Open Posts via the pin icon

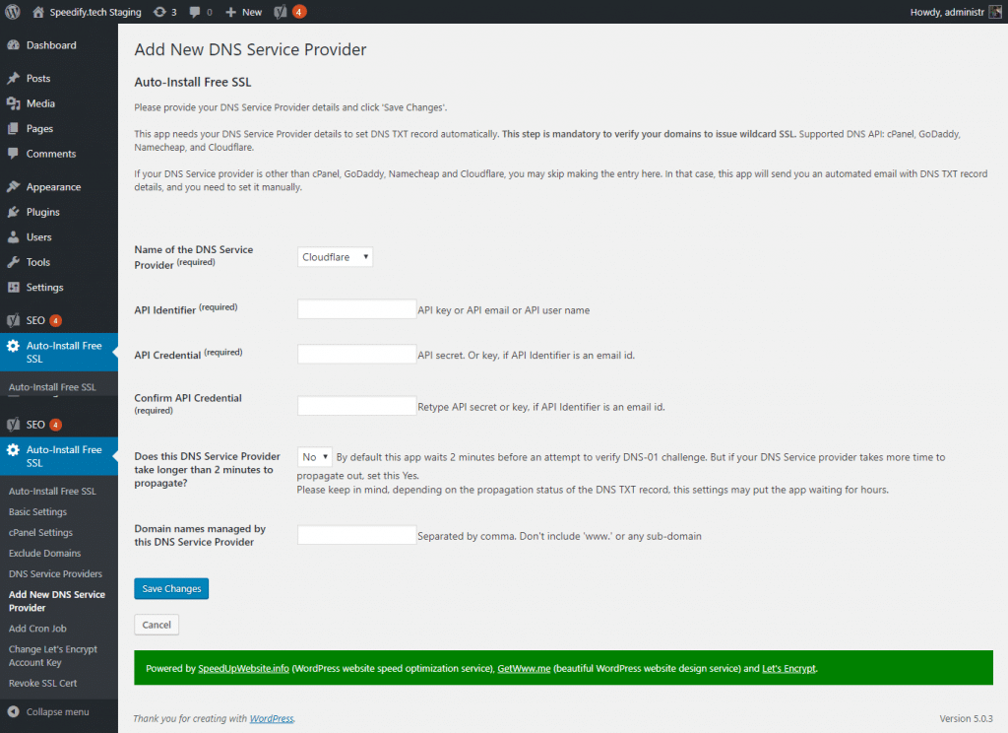click(13, 78)
